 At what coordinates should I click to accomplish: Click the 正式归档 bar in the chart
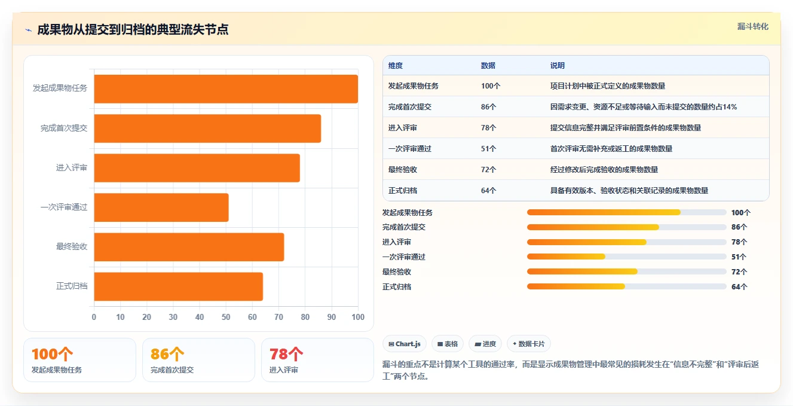(x=179, y=286)
